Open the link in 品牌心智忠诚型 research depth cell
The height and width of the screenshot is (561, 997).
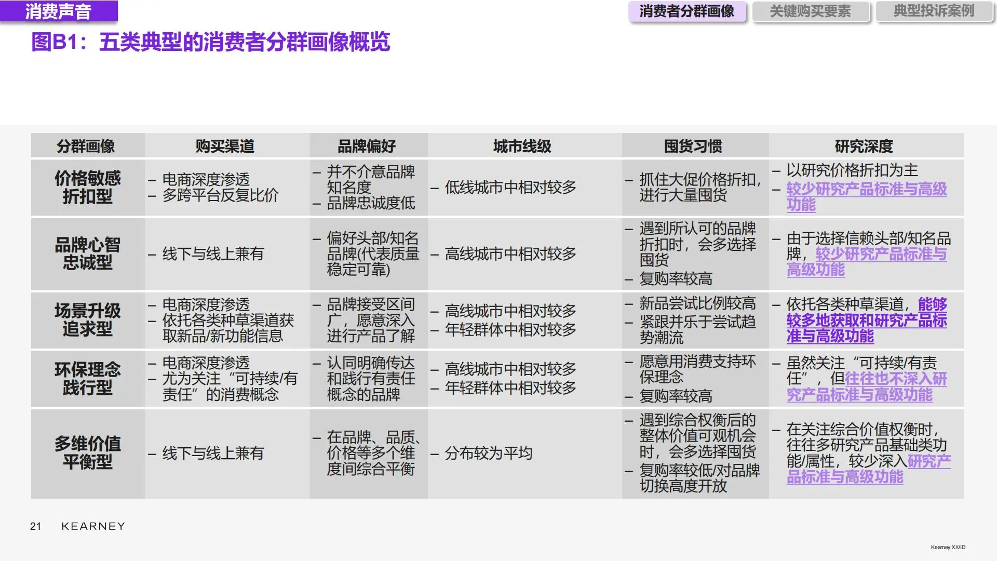point(866,262)
